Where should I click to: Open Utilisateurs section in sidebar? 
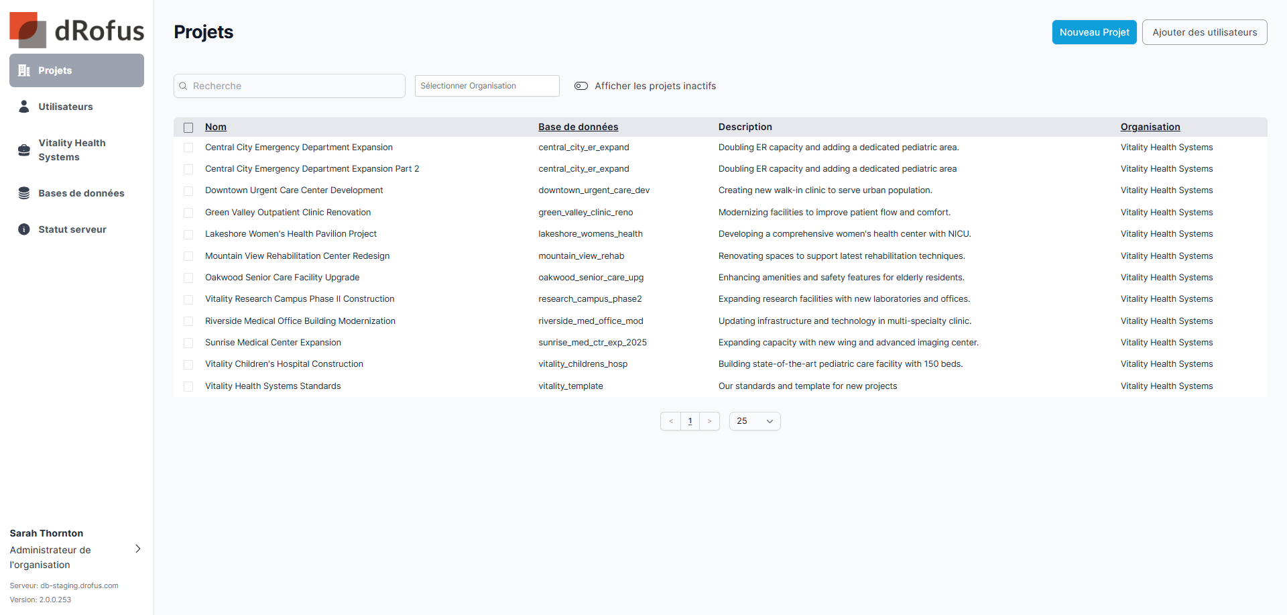coord(66,107)
